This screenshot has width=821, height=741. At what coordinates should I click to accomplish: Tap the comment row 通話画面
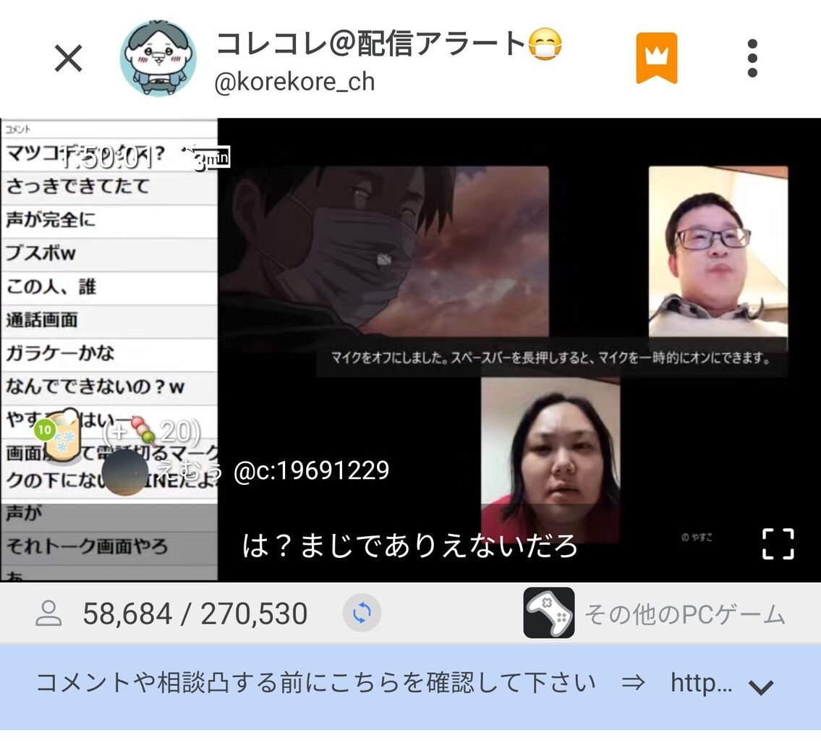(x=109, y=321)
